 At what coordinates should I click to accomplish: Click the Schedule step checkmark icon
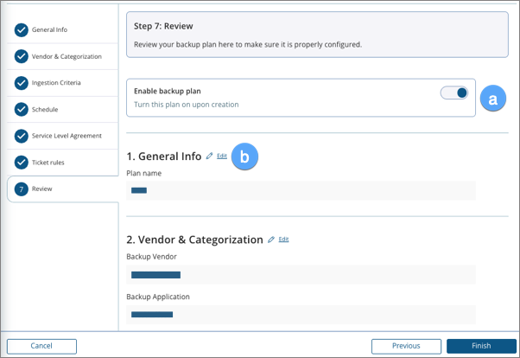point(21,110)
